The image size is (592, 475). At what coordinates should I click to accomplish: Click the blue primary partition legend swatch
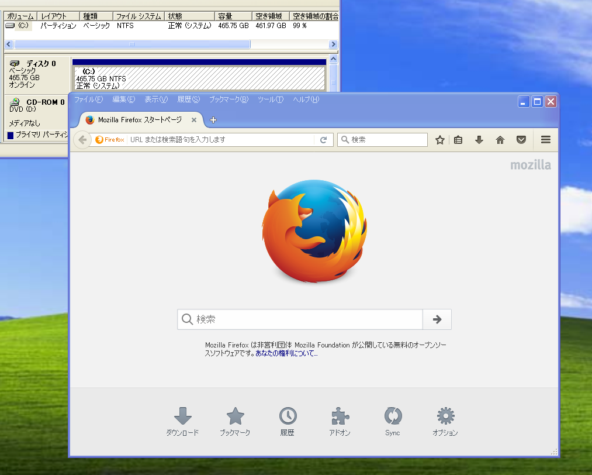pyautogui.click(x=10, y=135)
